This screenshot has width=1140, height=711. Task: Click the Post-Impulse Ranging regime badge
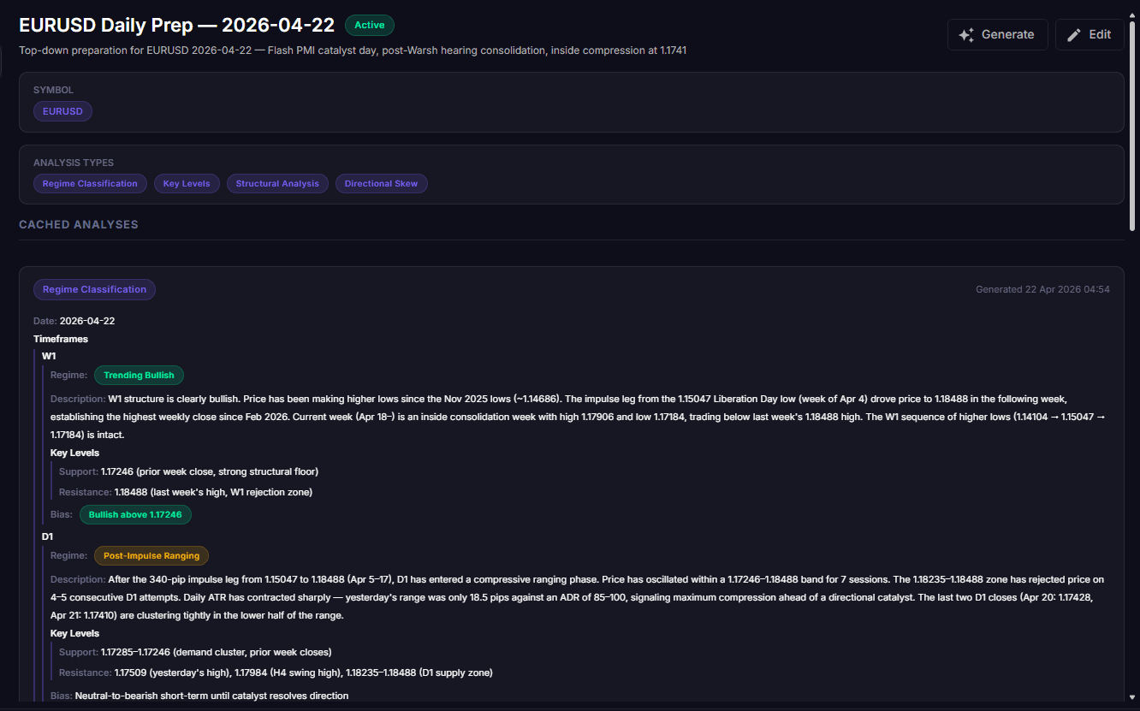151,555
